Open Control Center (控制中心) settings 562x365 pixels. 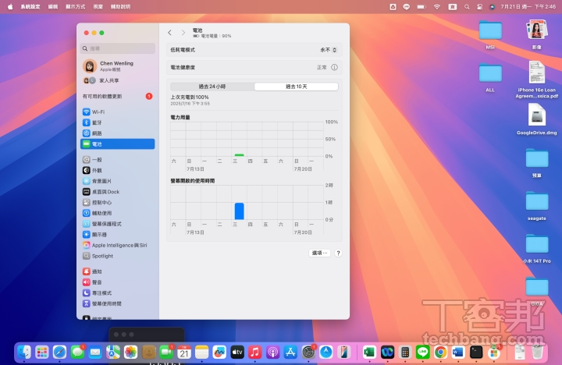[118, 202]
